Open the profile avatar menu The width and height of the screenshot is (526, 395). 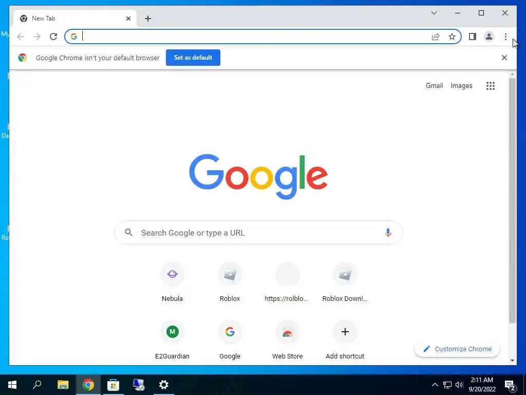489,37
